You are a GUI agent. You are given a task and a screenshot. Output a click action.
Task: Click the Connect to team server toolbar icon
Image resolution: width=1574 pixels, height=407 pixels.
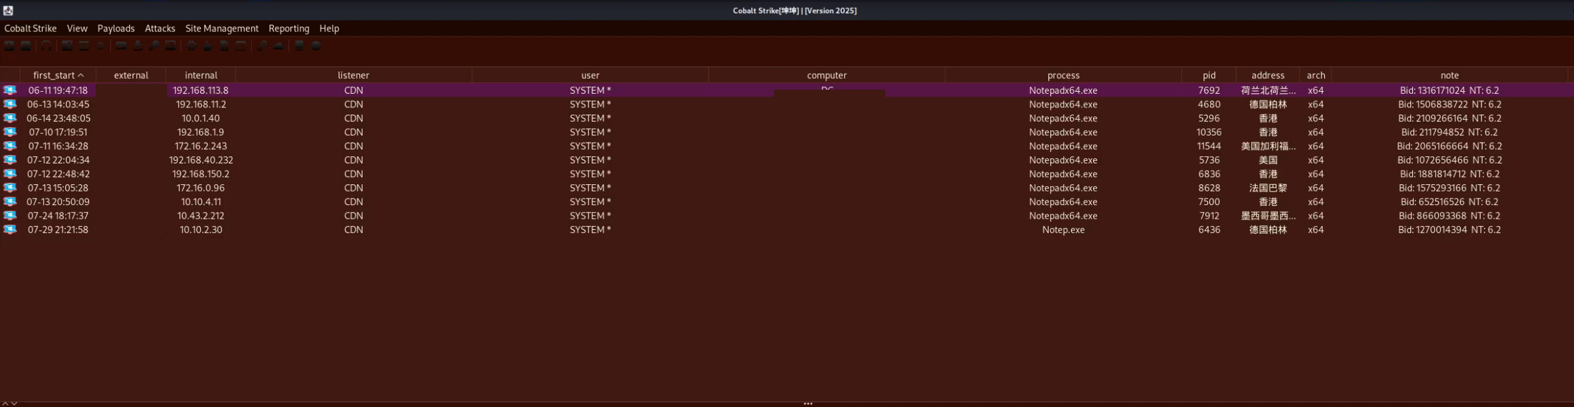(x=9, y=46)
